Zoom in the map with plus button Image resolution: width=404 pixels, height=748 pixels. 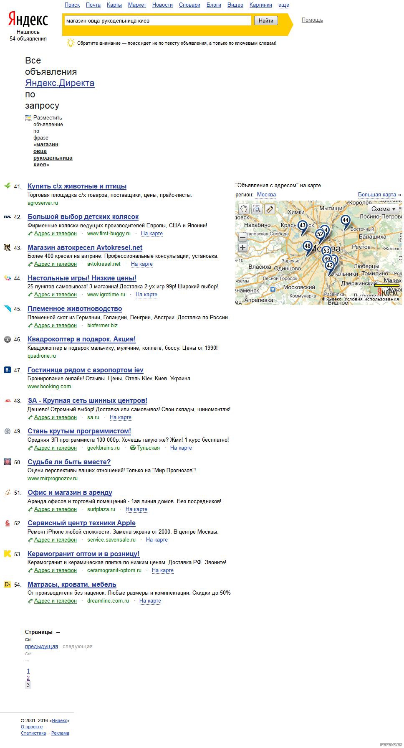242,247
